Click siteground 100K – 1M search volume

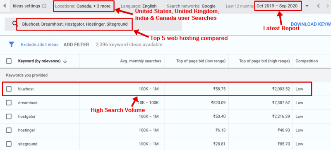point(149,144)
